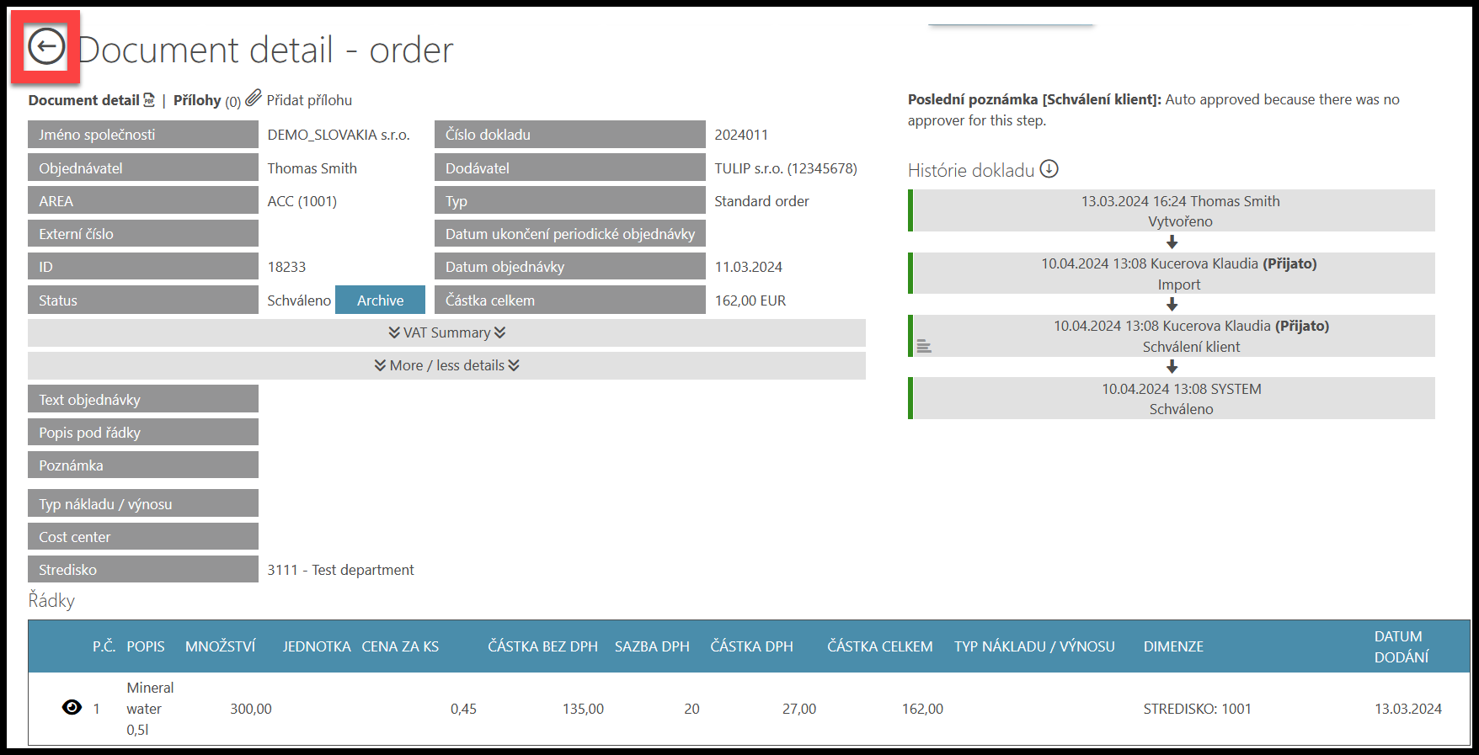1479x755 pixels.
Task: Click the Mineral water 0,5l description cell
Action: [x=150, y=709]
